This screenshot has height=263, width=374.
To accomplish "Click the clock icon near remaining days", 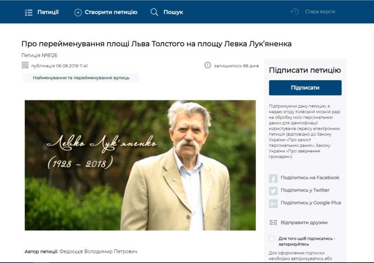I will coord(208,65).
